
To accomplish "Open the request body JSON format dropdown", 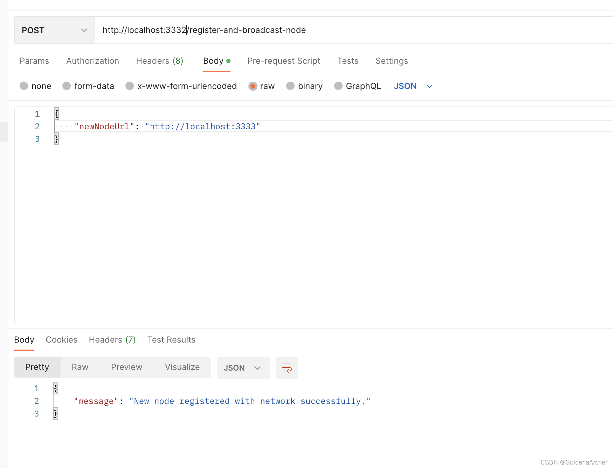I will [413, 86].
